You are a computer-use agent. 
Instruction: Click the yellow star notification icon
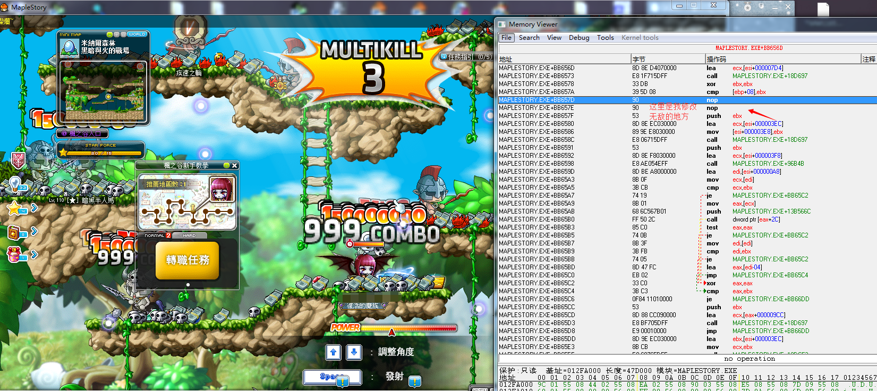point(15,208)
